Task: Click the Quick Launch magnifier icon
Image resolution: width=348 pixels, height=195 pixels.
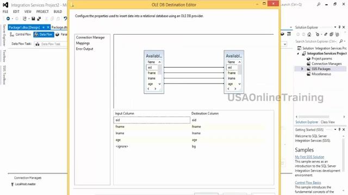Action: (319, 4)
